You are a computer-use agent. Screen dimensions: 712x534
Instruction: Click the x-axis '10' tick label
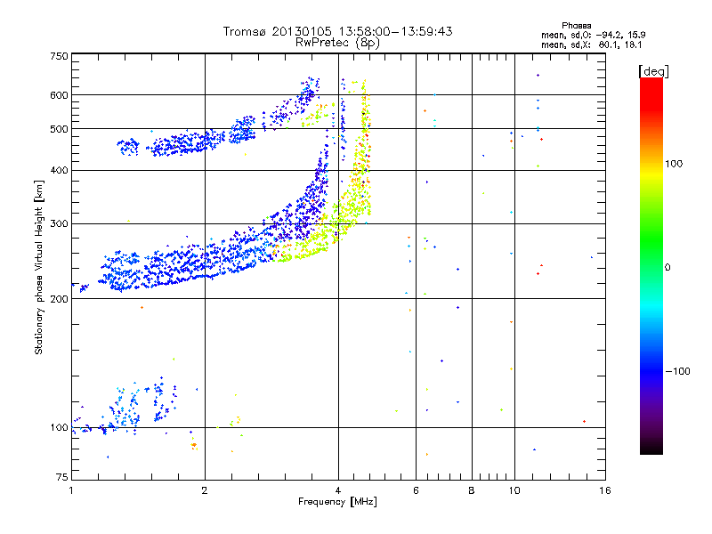514,490
